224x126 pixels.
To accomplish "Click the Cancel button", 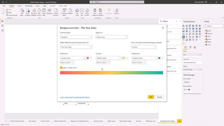I will point(160,97).
